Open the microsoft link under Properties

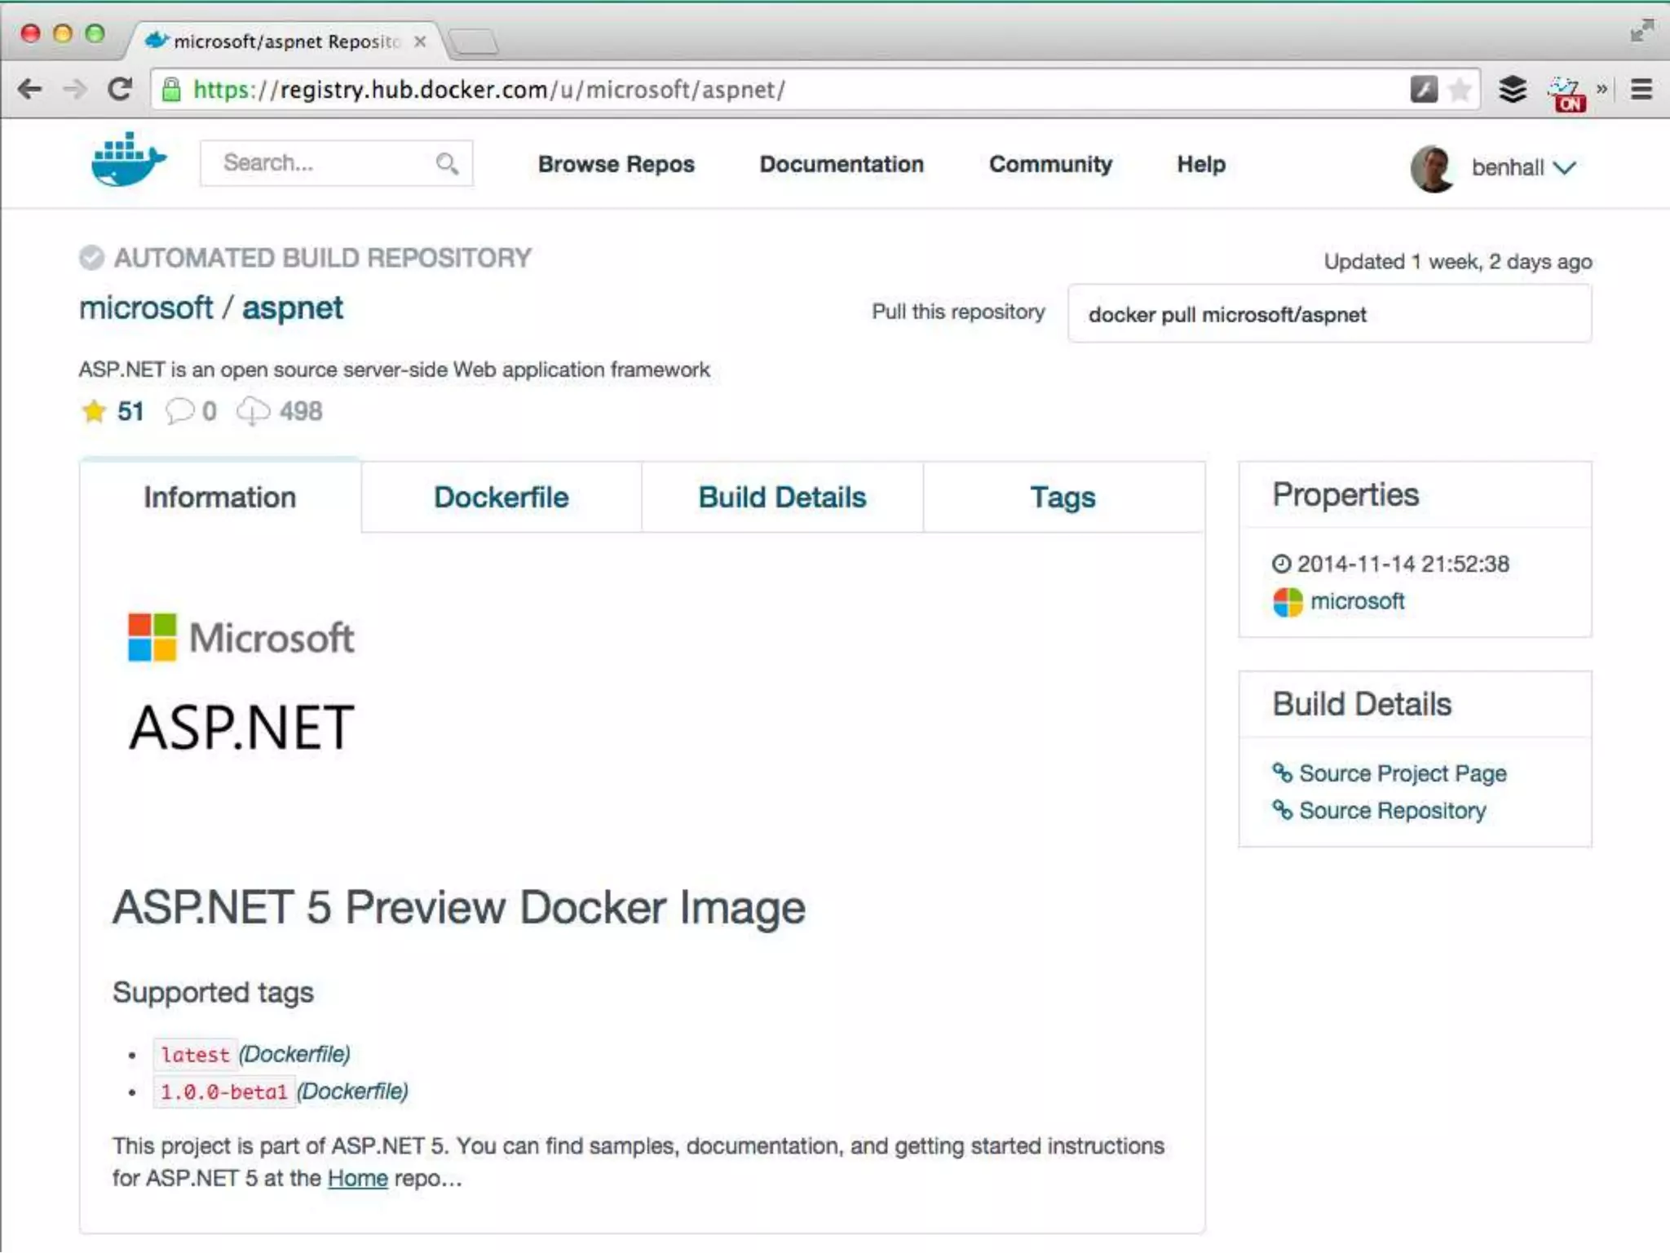[x=1357, y=601]
